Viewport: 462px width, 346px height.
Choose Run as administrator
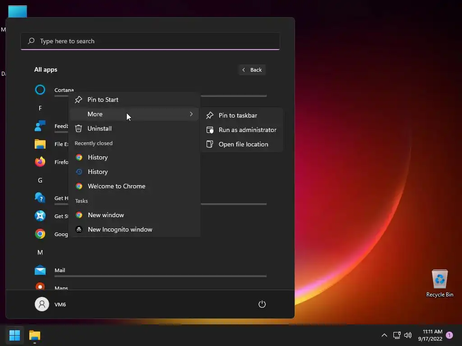(241, 130)
